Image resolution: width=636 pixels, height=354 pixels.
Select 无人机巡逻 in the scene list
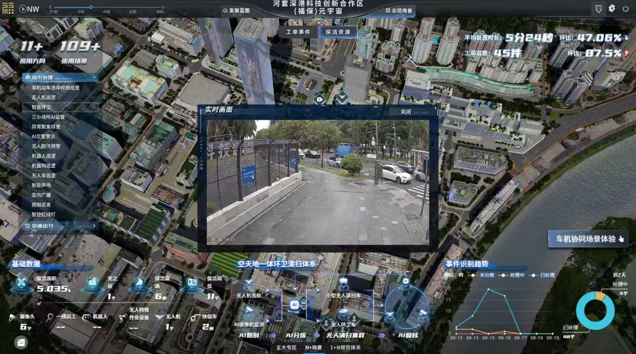click(43, 97)
